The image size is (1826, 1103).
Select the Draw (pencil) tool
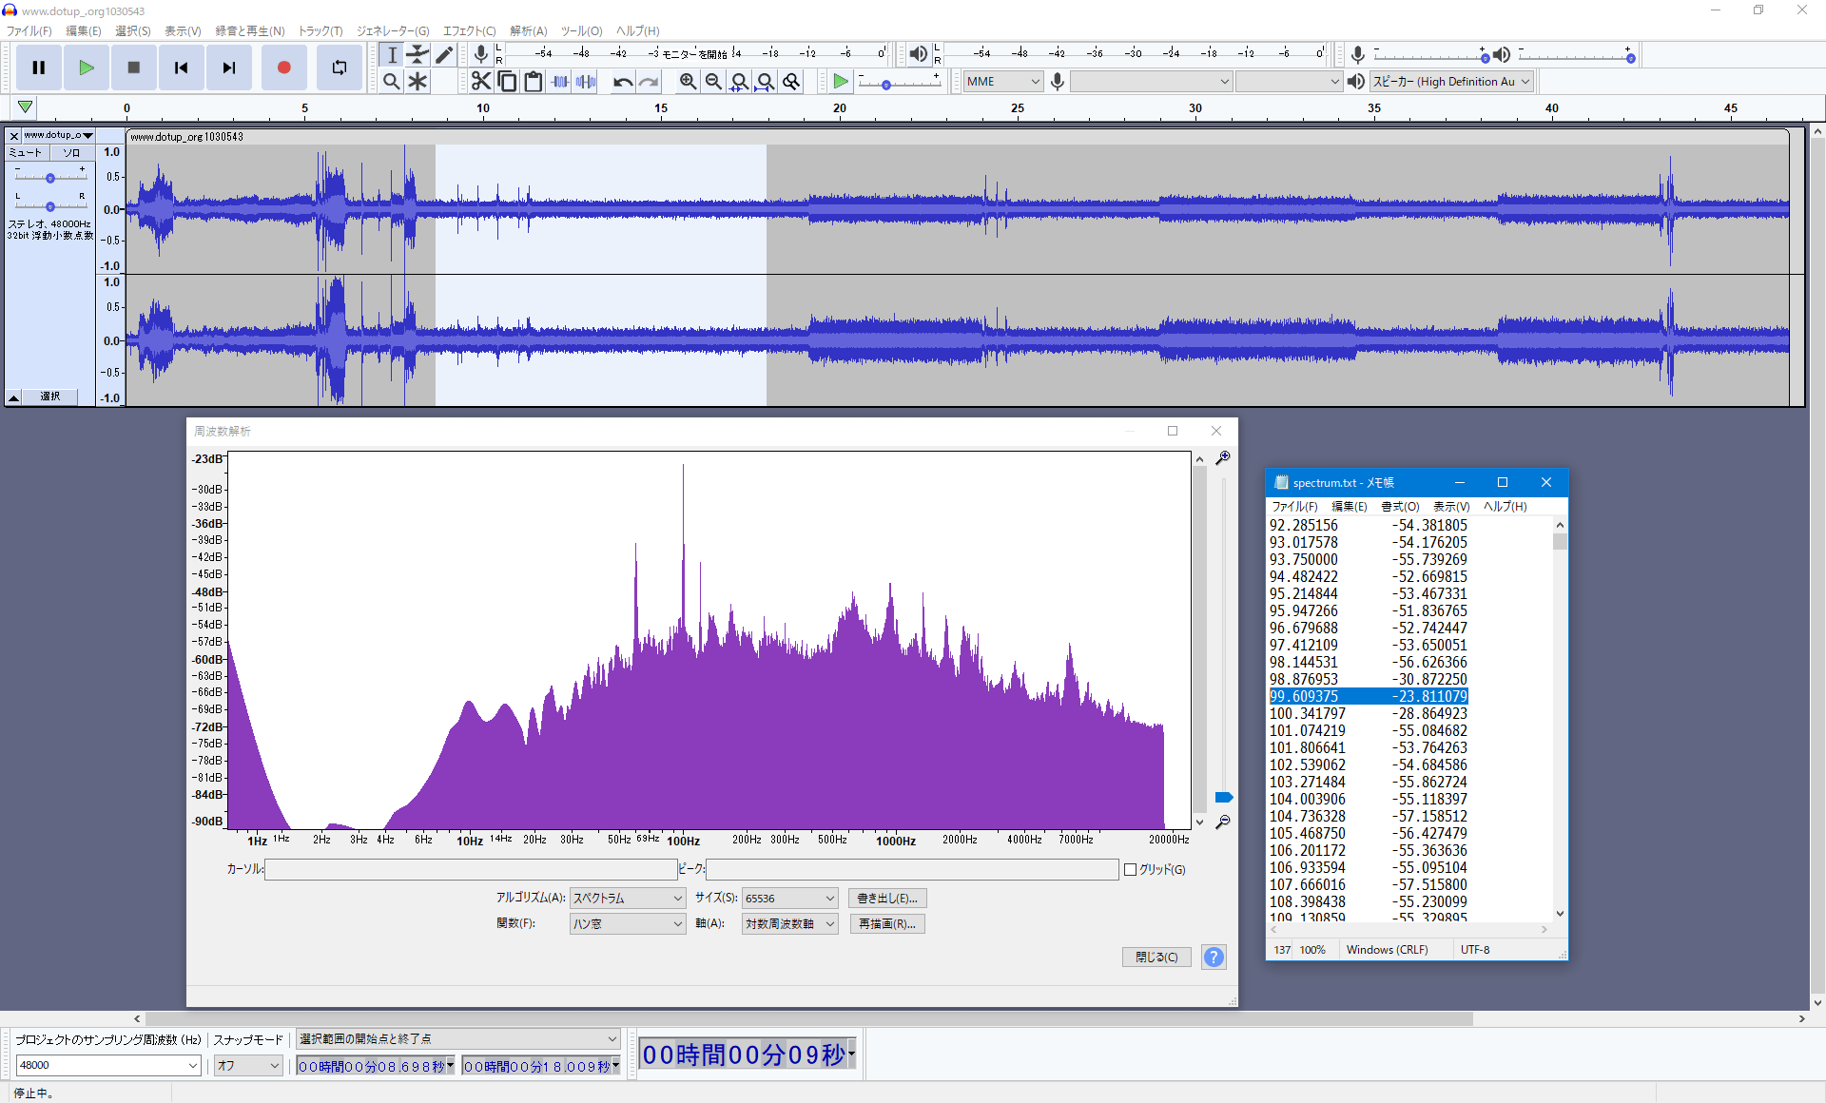tap(444, 54)
